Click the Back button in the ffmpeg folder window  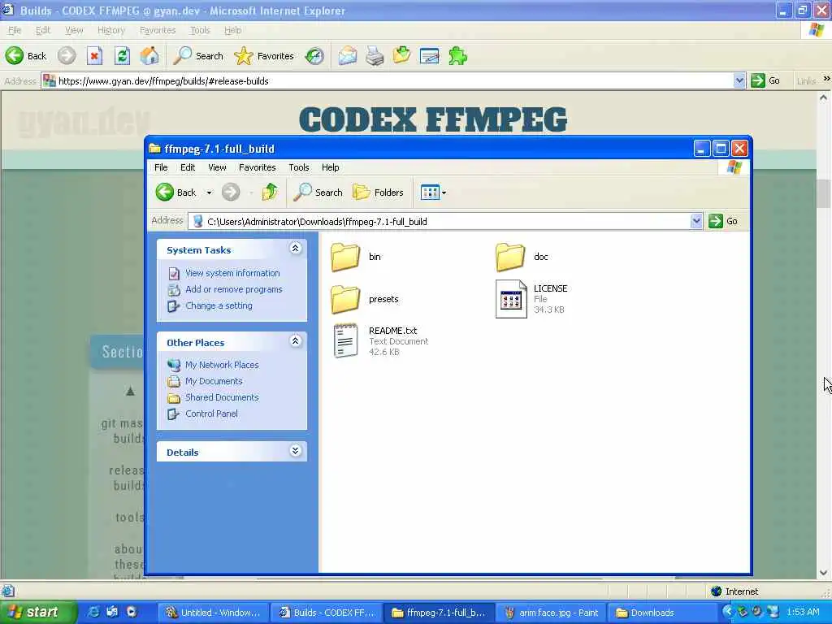pos(176,192)
